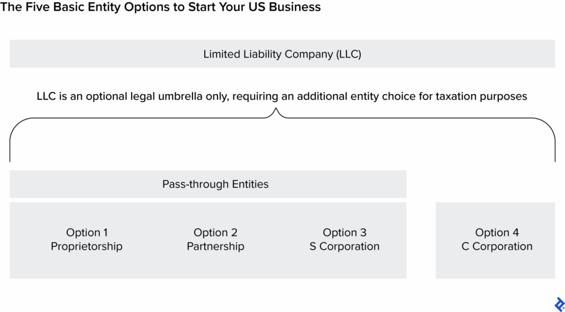Viewport: 565px width, 312px height.
Task: Click the 'Option 1' label
Action: pos(87,233)
